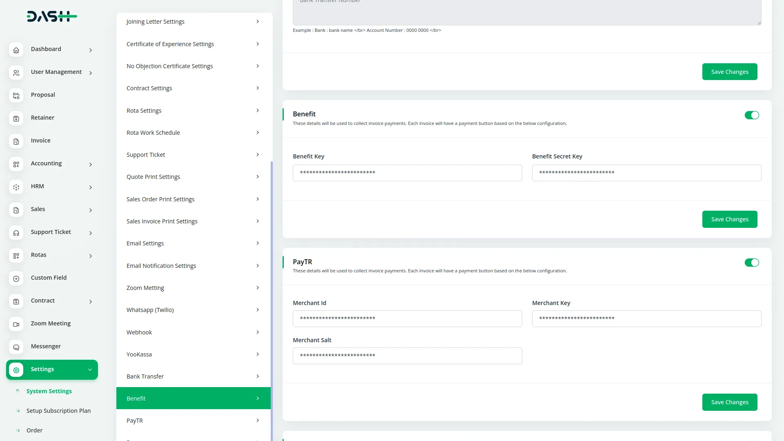784x441 pixels.
Task: Jump to PayTR settings in list
Action: pos(193,420)
